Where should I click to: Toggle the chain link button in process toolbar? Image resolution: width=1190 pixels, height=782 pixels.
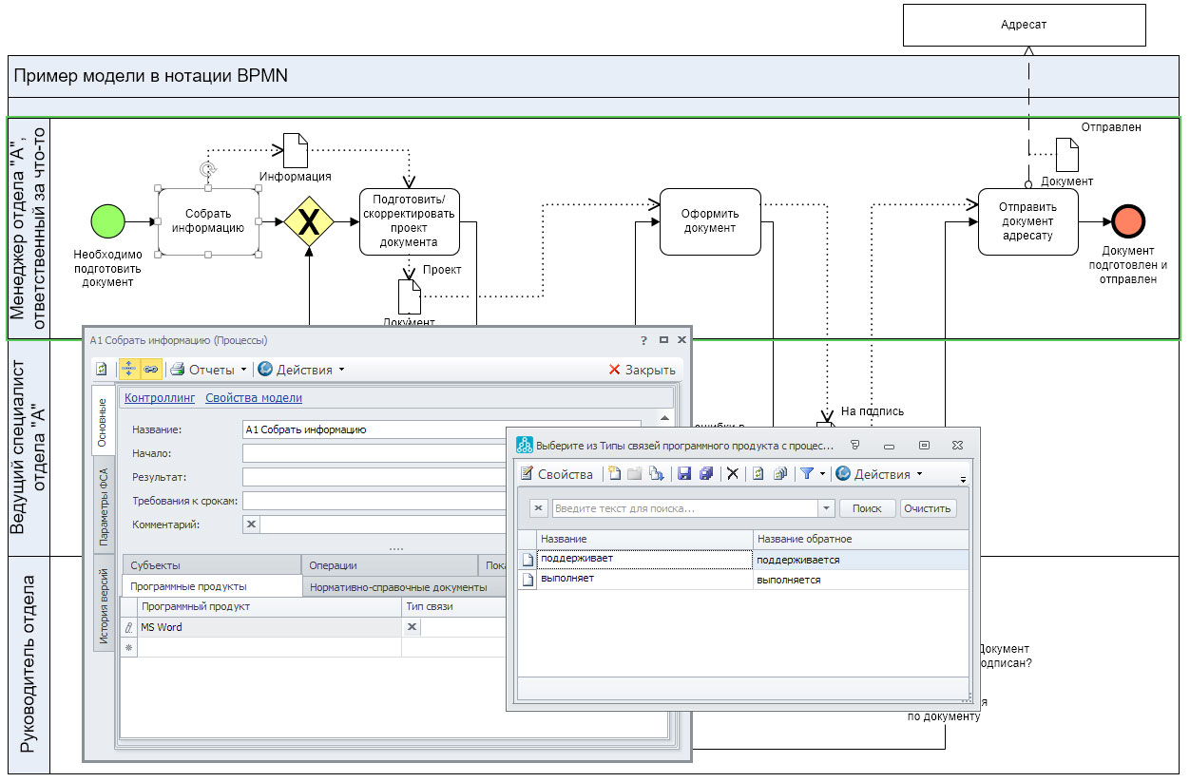[151, 370]
